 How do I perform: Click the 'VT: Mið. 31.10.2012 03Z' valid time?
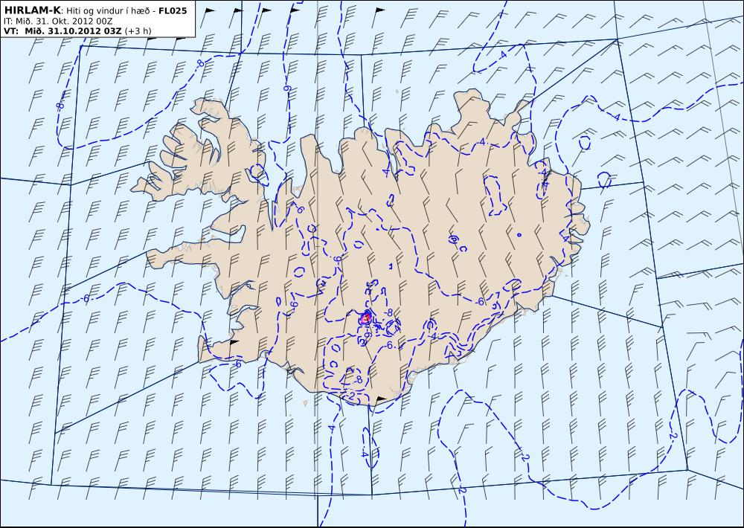tap(62, 31)
